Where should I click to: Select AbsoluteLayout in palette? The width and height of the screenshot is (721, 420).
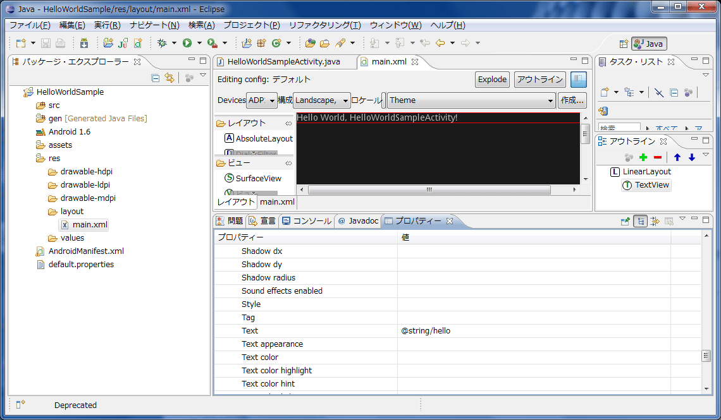pos(259,138)
